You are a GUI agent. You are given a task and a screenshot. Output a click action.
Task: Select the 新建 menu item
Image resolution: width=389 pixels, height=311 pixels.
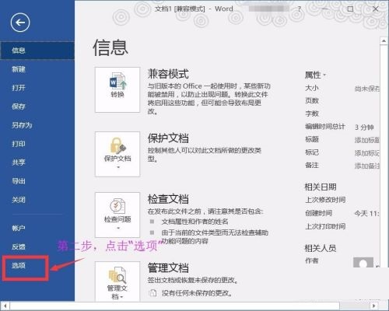click(37, 69)
